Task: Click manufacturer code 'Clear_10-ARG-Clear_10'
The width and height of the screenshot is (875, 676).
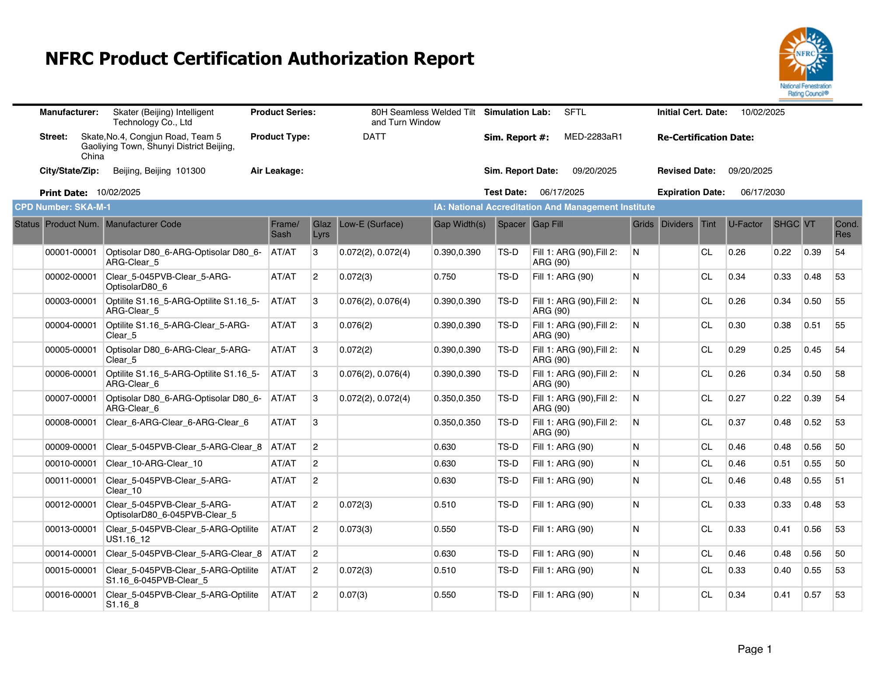Action: (x=154, y=464)
